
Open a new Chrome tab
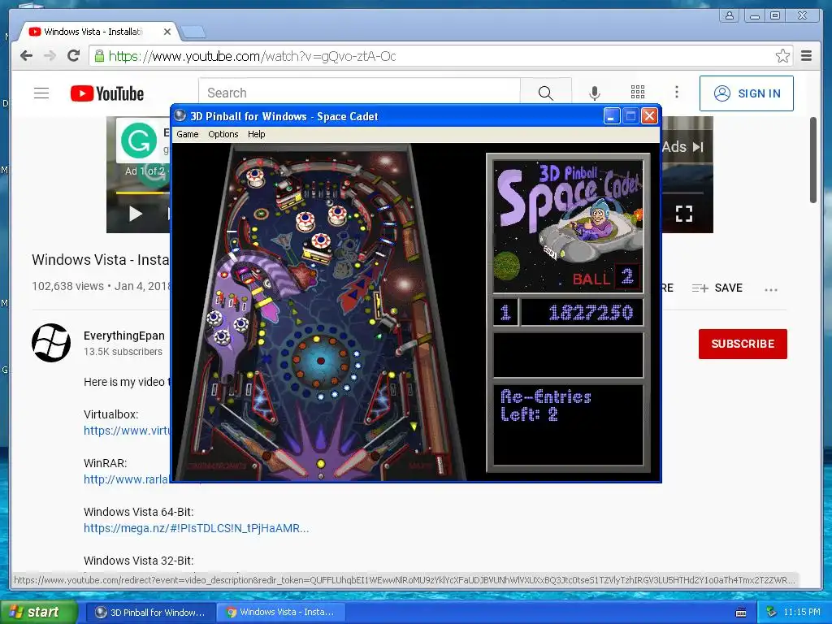[x=193, y=32]
